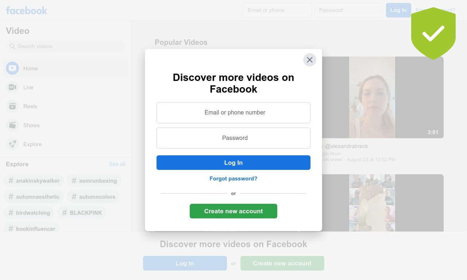Click the Log In button in the header
The width and height of the screenshot is (467, 280).
point(398,10)
